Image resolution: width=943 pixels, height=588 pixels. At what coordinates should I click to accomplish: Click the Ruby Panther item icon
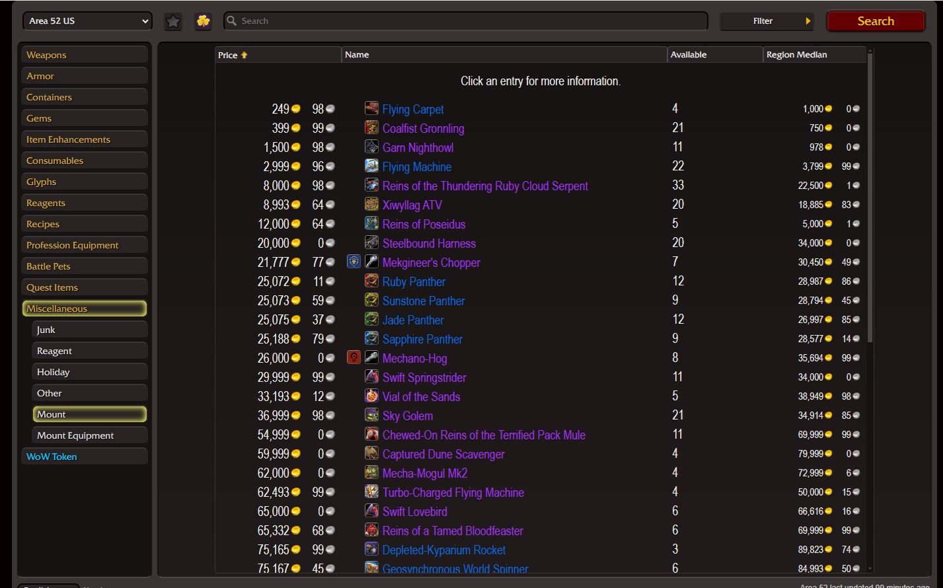click(371, 281)
